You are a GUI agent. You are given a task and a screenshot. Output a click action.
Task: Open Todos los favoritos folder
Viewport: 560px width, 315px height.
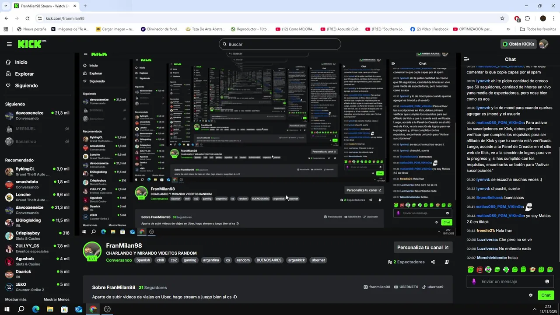pyautogui.click(x=538, y=29)
